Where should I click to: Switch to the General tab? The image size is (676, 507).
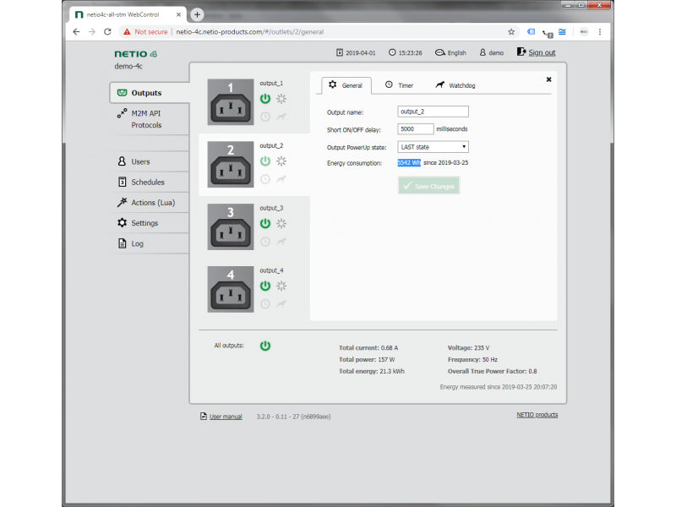pos(346,85)
